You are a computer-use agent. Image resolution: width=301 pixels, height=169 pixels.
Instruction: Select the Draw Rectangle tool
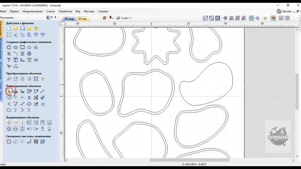pyautogui.click(x=23, y=47)
